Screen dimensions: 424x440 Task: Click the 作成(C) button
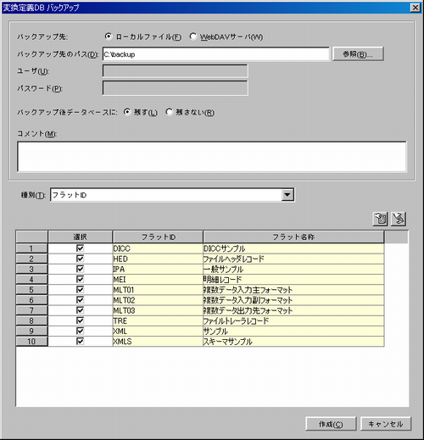tap(331, 424)
